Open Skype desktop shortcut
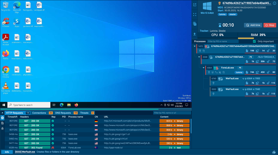The image size is (278, 155). pyautogui.click(x=17, y=23)
